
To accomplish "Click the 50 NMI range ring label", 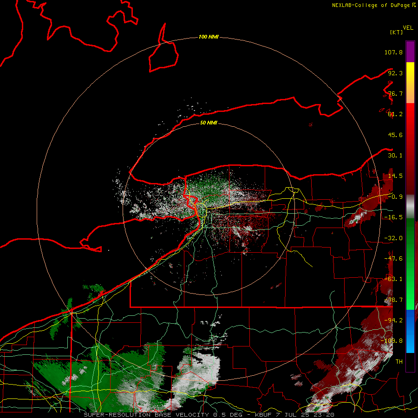I will pos(209,123).
